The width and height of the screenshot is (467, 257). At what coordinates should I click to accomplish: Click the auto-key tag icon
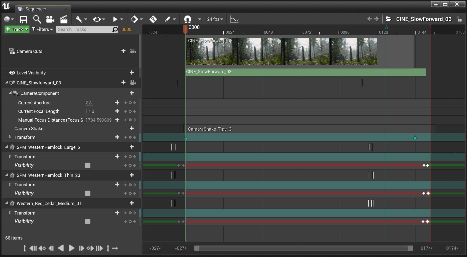click(x=153, y=19)
